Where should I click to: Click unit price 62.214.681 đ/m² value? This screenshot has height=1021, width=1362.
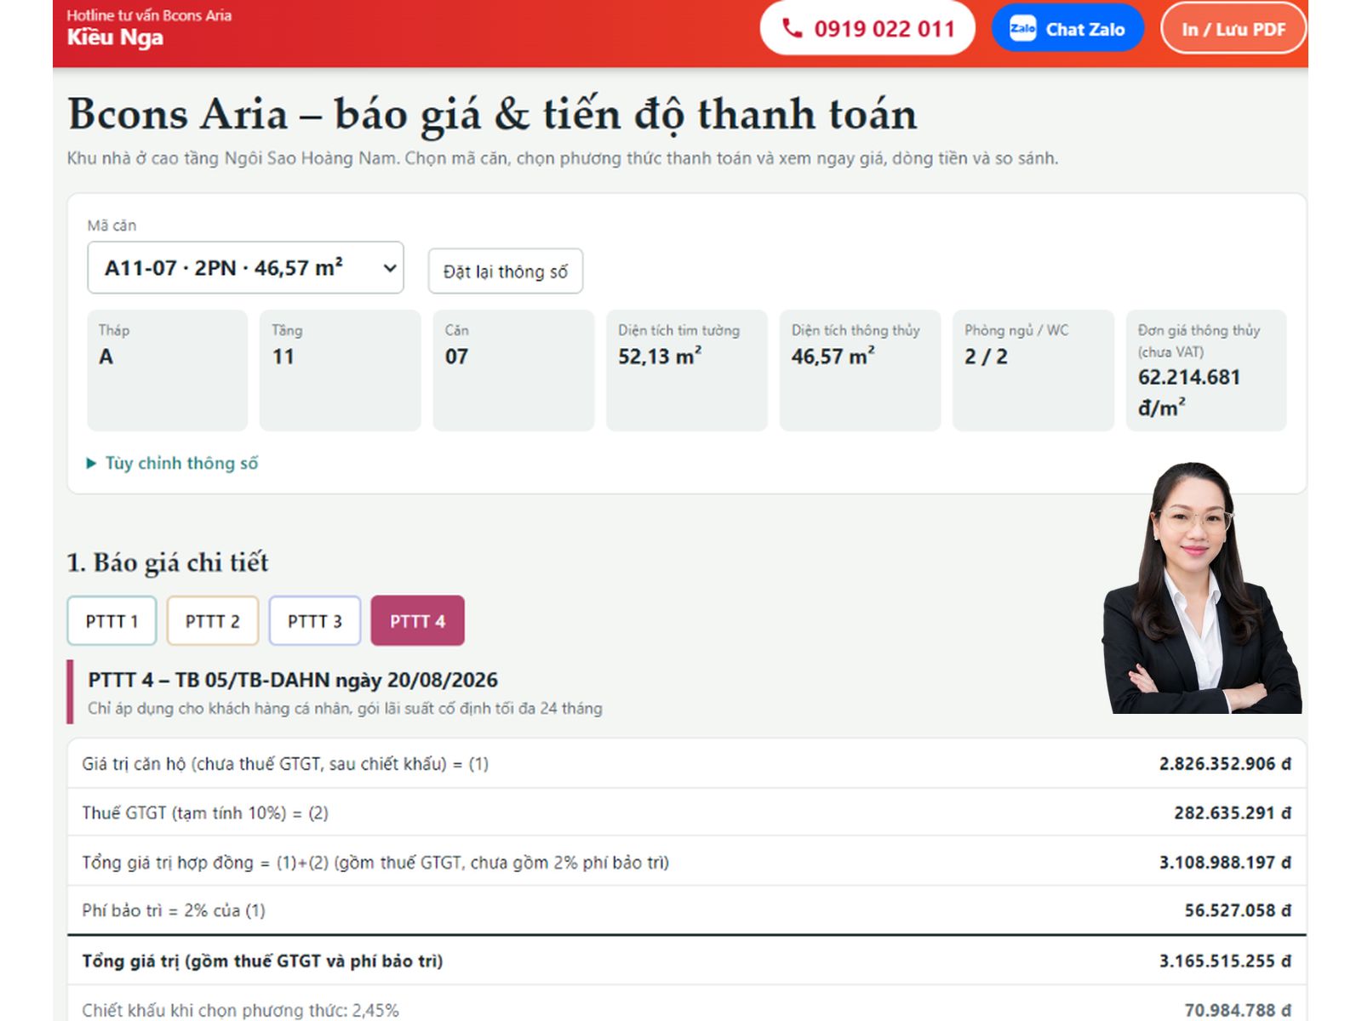1189,392
